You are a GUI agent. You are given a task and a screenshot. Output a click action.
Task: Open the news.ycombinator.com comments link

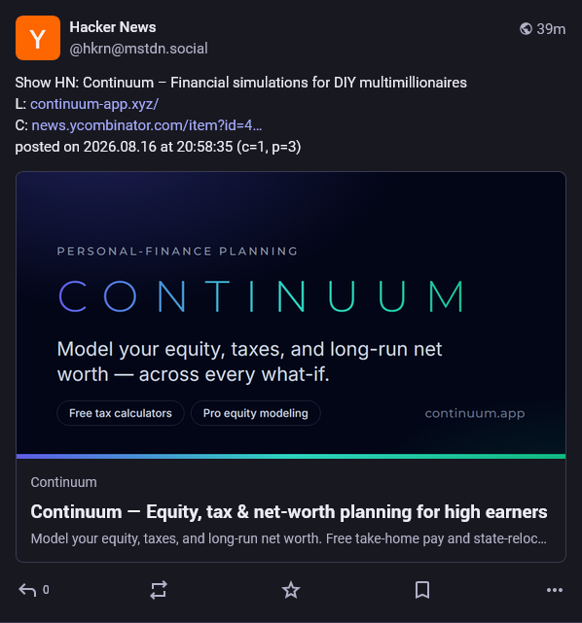(x=146, y=125)
